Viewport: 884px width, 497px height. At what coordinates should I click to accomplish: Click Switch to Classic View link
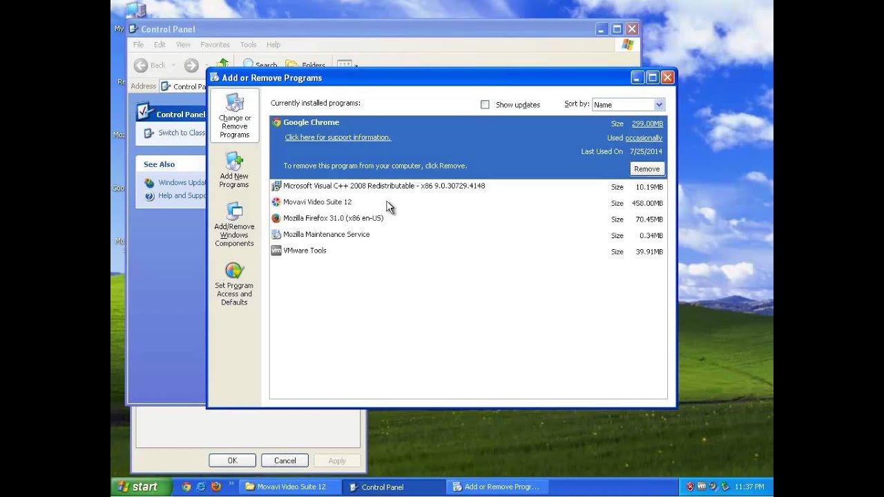click(182, 133)
